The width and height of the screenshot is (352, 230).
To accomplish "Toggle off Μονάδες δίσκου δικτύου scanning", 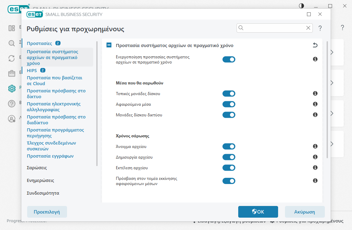I will click(229, 115).
